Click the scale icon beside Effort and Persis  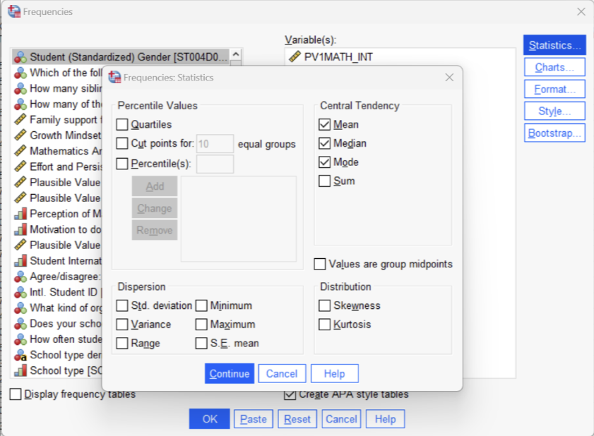point(20,167)
